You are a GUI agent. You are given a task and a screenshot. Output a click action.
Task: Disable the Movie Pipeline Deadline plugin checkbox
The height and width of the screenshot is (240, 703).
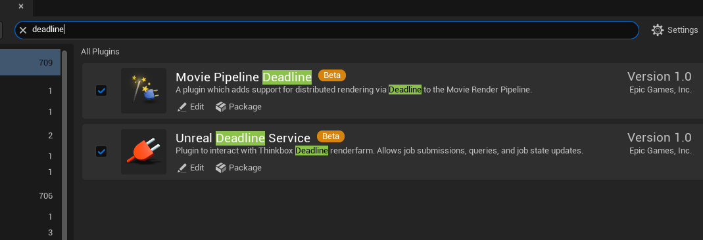coord(101,90)
